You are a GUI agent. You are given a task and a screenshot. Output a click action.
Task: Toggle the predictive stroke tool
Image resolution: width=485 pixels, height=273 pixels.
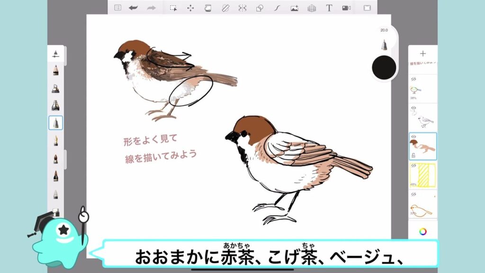277,8
